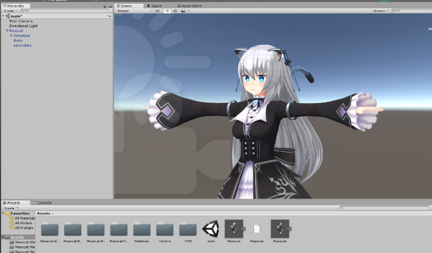Open Project Create dropdown
432x253 pixels.
coord(10,208)
